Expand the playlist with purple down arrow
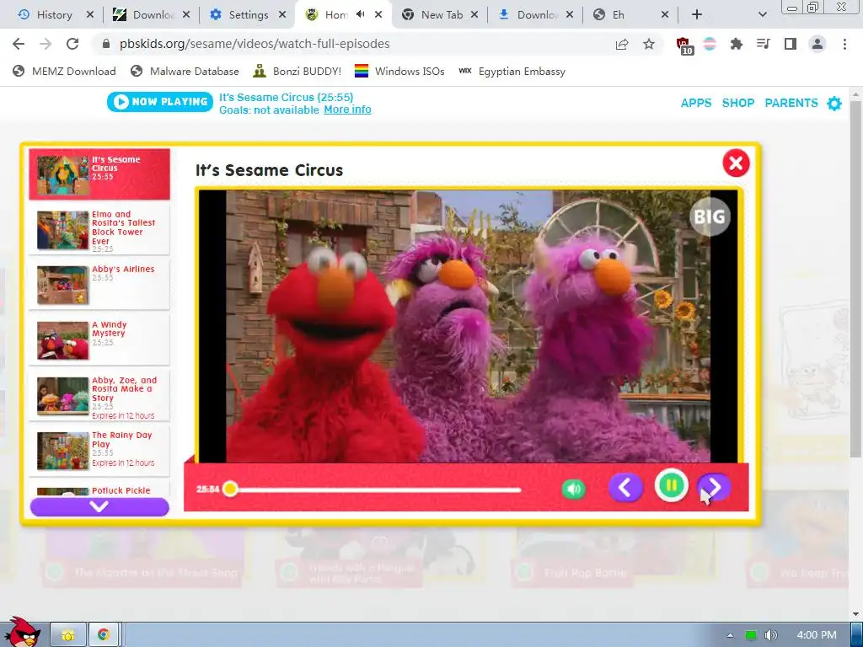Image resolution: width=863 pixels, height=647 pixels. (99, 506)
